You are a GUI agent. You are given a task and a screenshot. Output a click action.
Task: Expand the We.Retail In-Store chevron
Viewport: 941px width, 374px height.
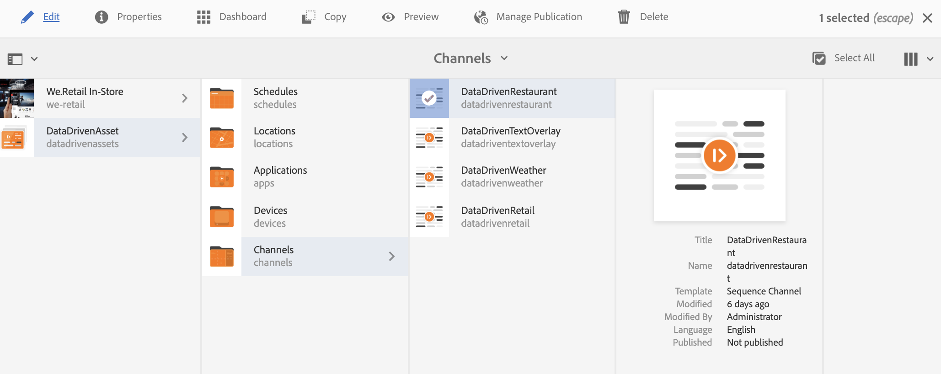pos(185,98)
